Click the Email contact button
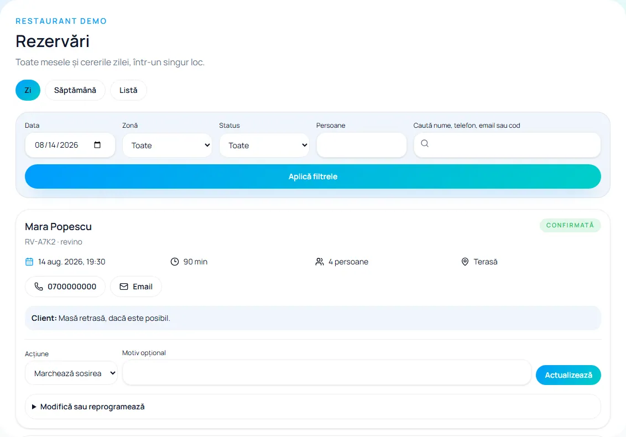This screenshot has height=437, width=626. (135, 287)
